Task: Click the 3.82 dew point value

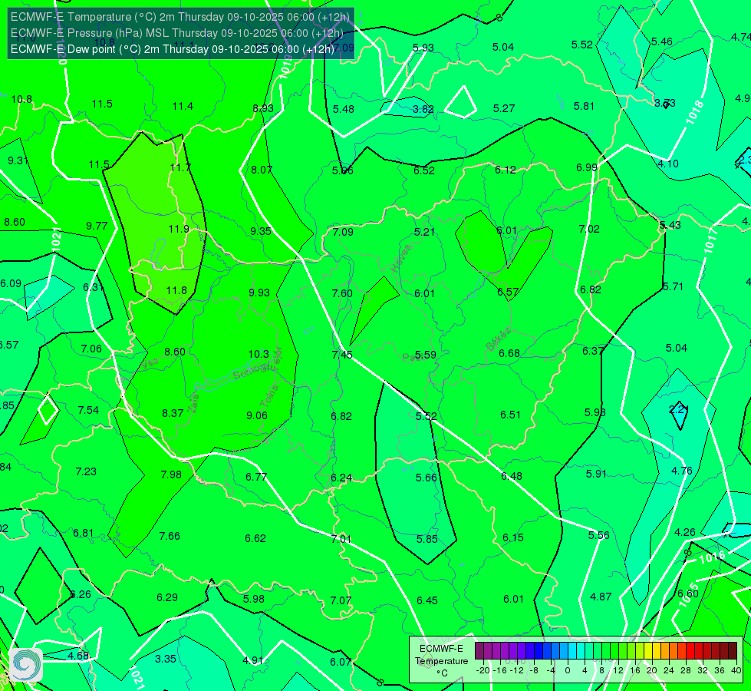Action: tap(423, 109)
